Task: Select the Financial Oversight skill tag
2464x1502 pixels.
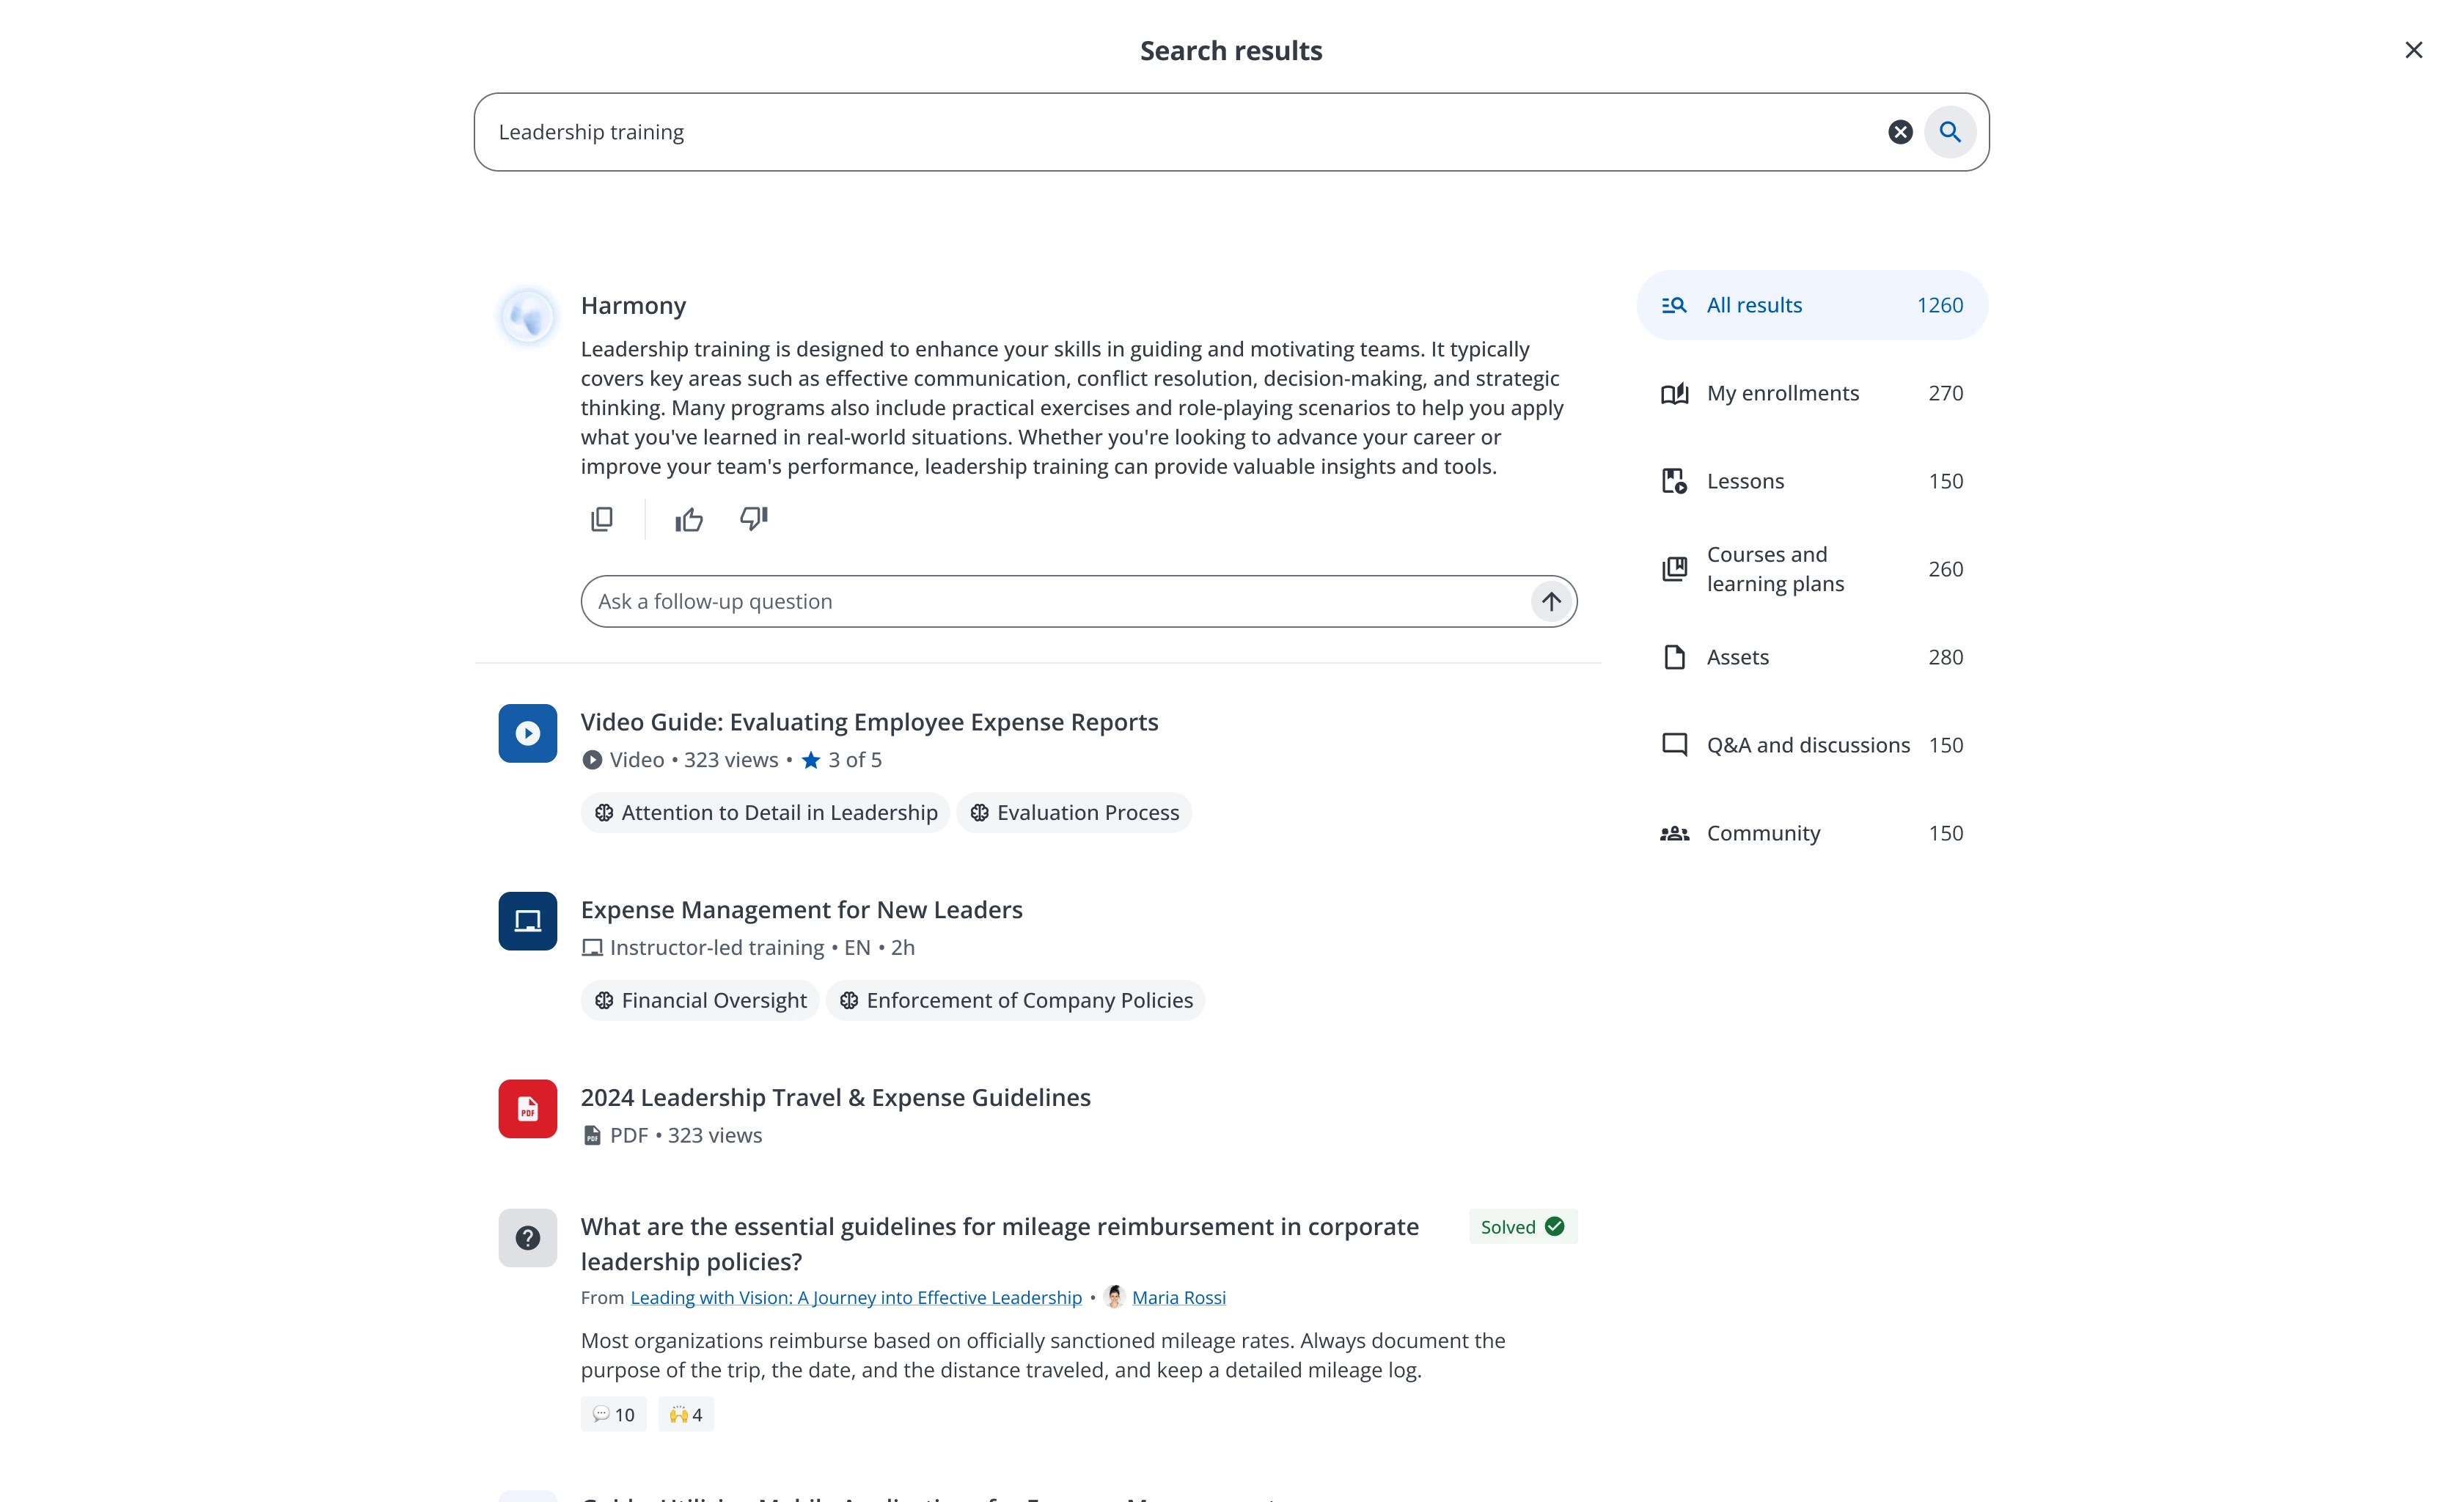Action: click(x=700, y=1000)
